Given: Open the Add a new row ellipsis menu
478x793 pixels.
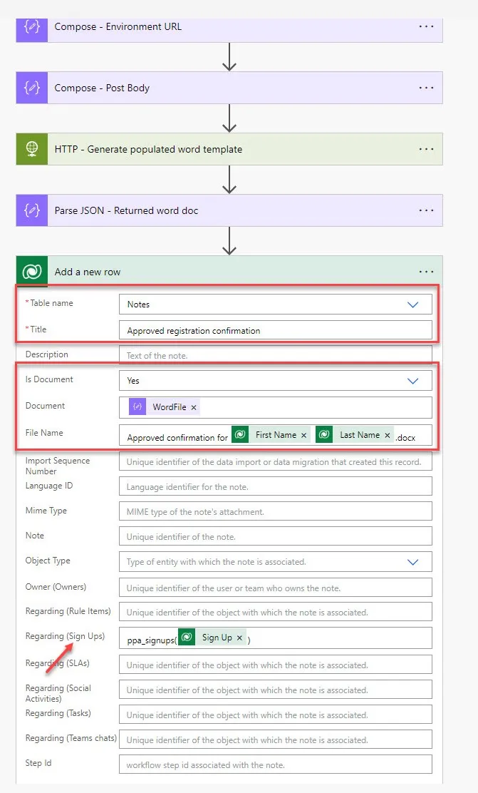Looking at the screenshot, I should [x=426, y=272].
